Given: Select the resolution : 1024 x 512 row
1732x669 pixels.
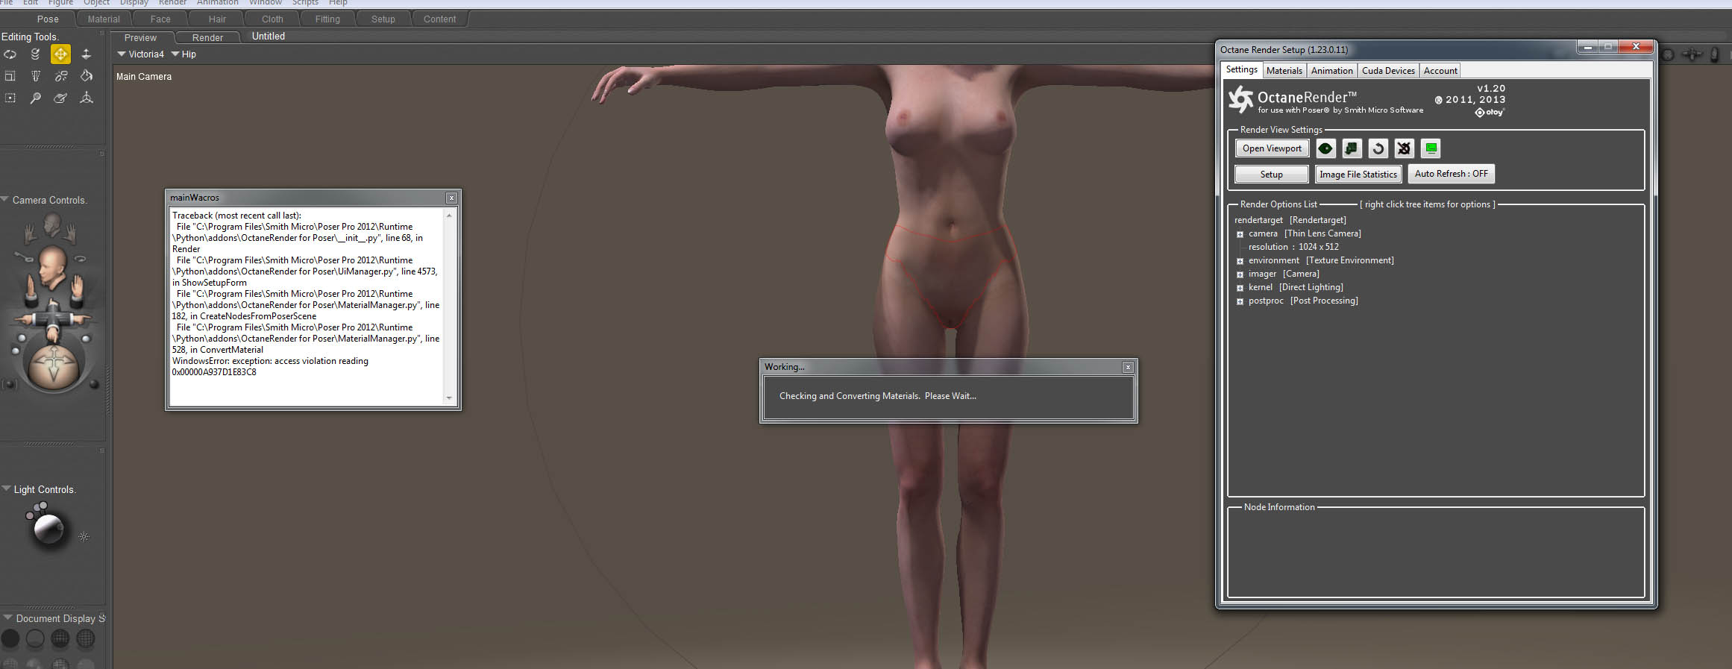Looking at the screenshot, I should (1293, 247).
